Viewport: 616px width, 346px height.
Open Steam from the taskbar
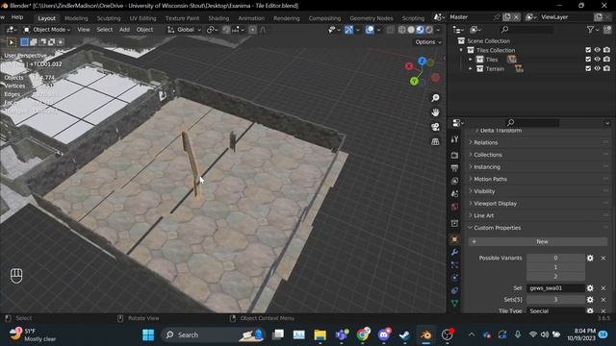click(404, 335)
